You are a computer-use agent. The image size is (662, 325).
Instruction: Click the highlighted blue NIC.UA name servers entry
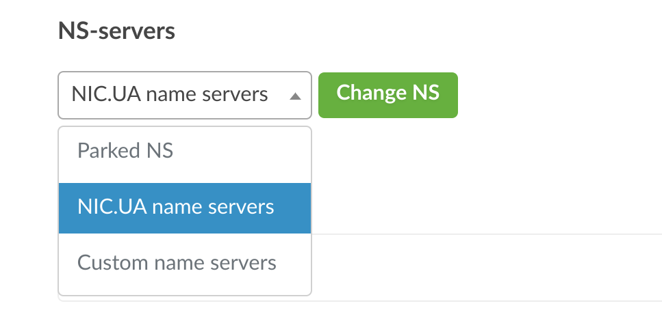coord(185,208)
